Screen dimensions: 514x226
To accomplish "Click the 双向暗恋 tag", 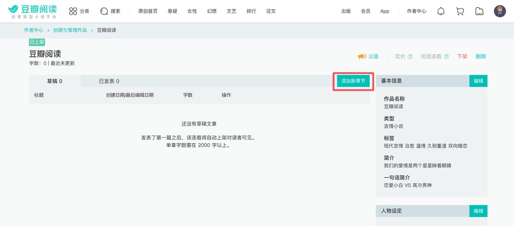I will 458,146.
